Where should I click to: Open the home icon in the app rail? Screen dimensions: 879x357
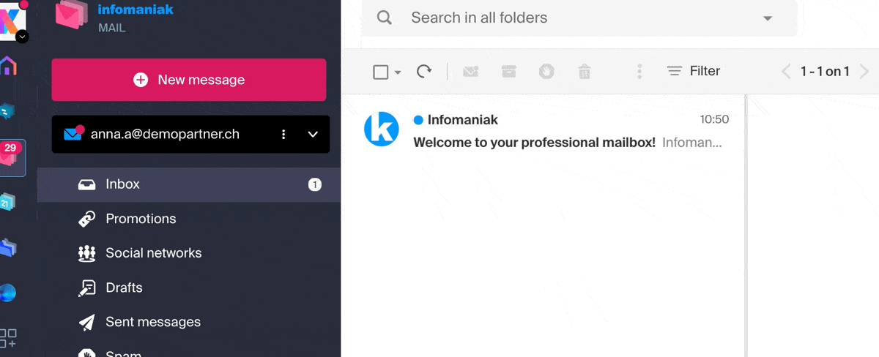click(9, 66)
